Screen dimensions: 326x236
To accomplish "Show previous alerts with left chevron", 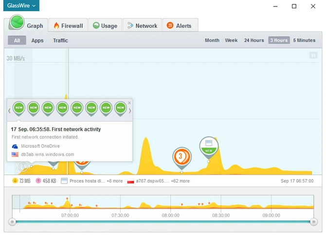I will [9, 111].
